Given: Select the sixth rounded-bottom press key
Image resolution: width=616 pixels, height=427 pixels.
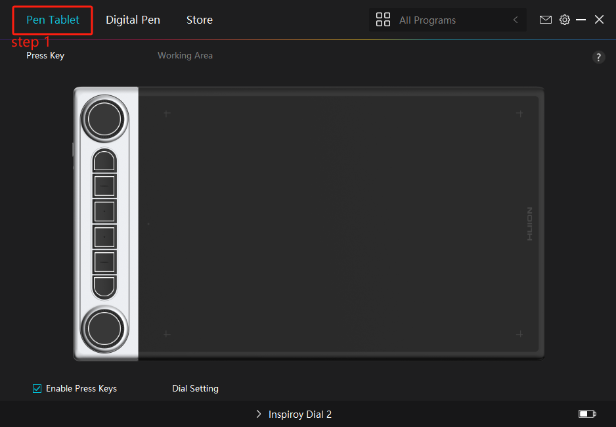Looking at the screenshot, I should tap(104, 287).
